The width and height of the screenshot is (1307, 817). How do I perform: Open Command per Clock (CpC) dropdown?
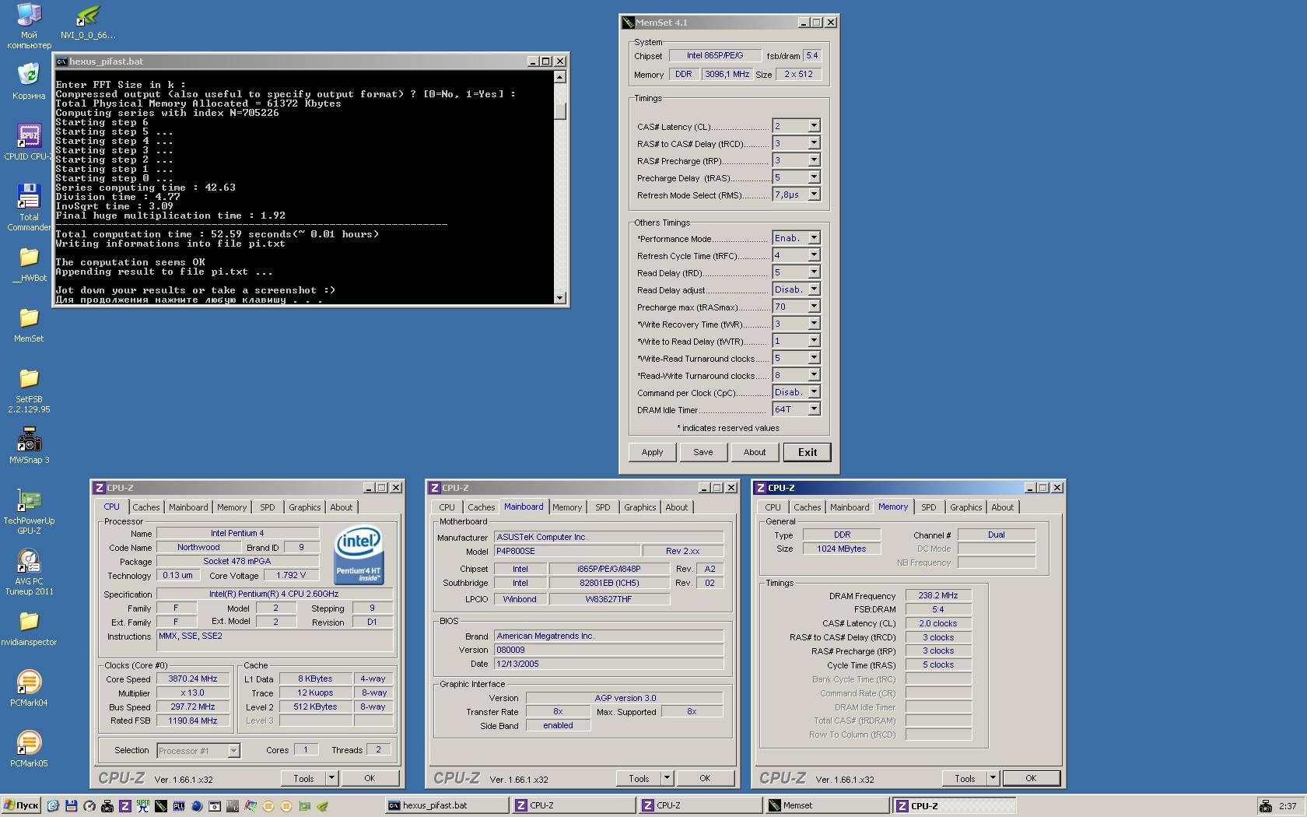click(814, 392)
